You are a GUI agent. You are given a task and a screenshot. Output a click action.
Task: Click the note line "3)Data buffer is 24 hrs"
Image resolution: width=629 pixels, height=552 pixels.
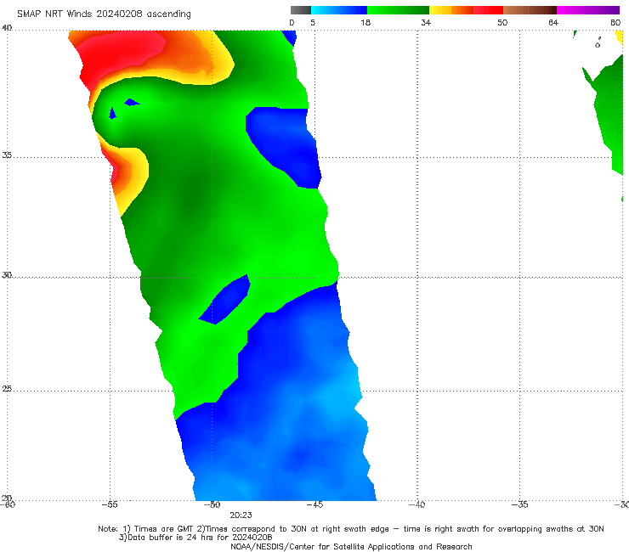pos(195,538)
